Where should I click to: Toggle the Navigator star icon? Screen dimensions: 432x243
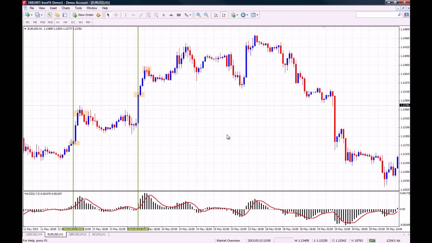coord(57,15)
